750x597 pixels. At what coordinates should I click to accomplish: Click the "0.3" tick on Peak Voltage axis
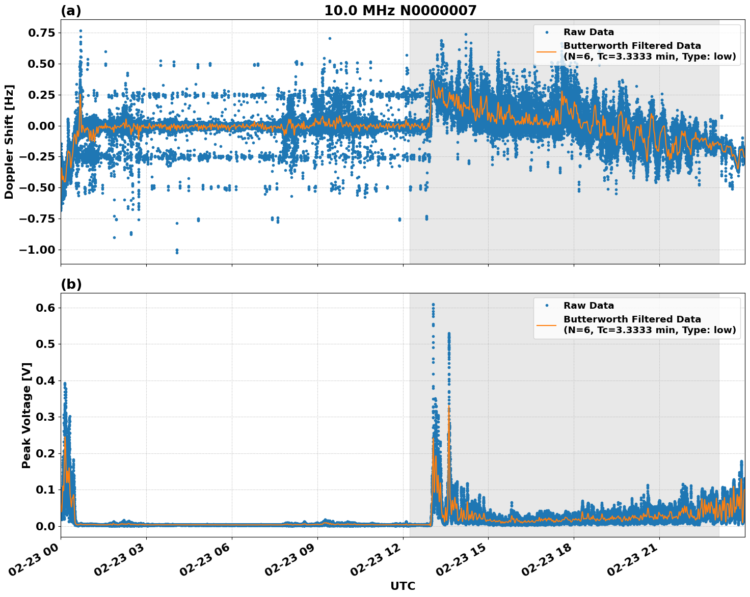(46, 417)
